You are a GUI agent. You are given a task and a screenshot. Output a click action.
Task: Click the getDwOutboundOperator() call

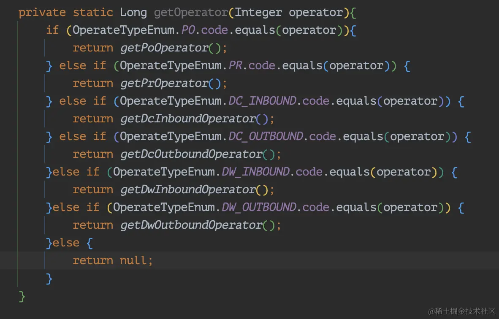198,225
